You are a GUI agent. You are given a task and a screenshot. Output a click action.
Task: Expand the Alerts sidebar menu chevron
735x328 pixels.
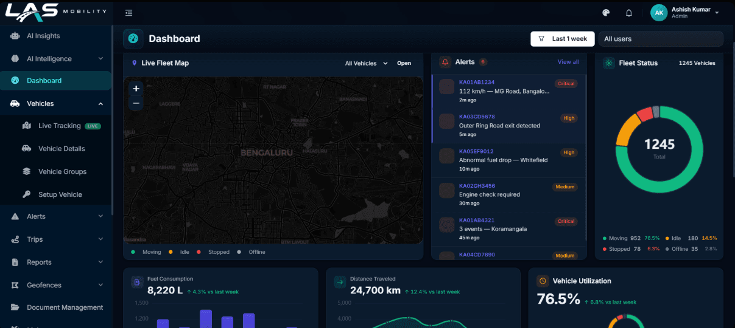[100, 216]
